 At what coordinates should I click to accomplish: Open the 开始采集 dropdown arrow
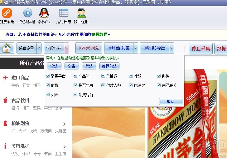[136, 48]
